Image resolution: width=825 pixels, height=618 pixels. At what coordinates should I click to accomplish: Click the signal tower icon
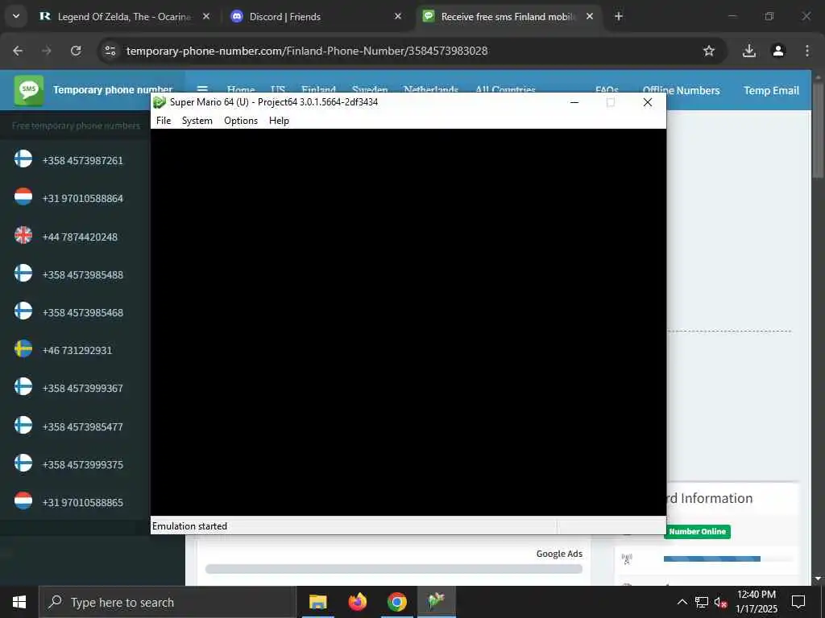626,559
